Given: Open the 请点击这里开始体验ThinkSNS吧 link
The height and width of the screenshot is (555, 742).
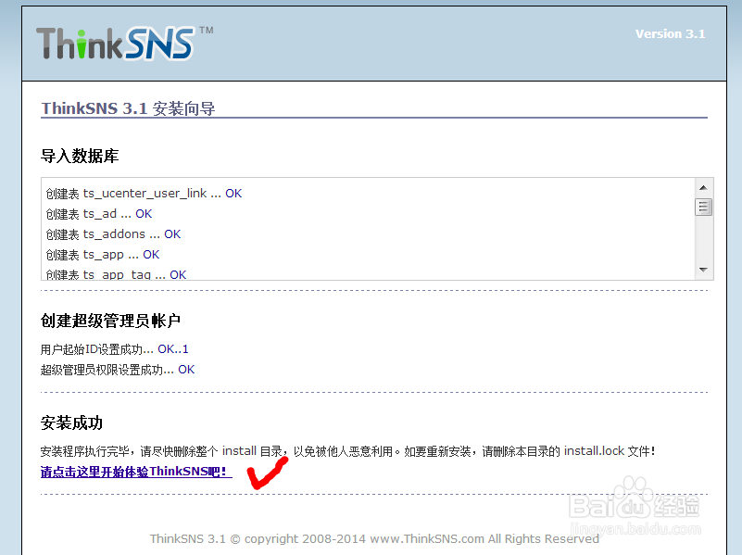Looking at the screenshot, I should pos(137,471).
